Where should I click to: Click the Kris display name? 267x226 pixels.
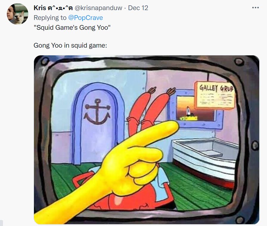(x=40, y=8)
